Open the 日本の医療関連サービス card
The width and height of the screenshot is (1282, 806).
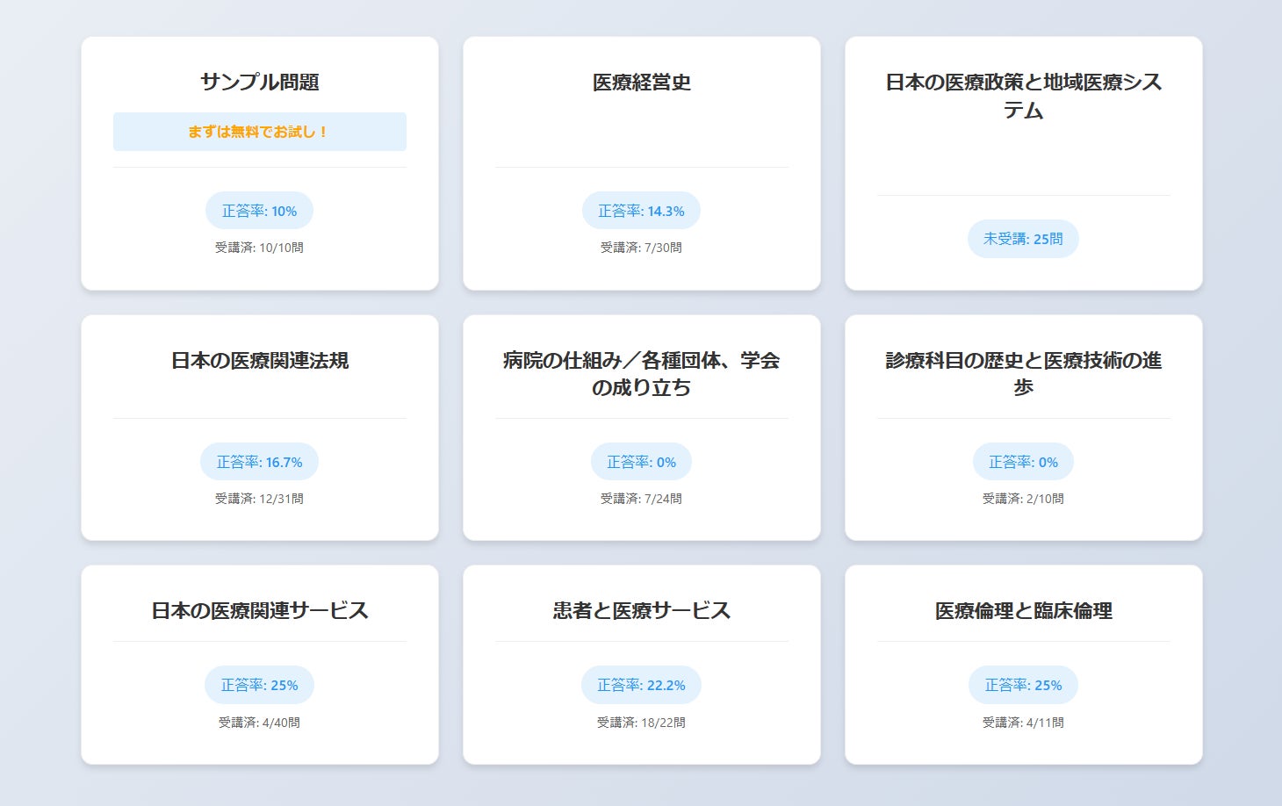[260, 665]
